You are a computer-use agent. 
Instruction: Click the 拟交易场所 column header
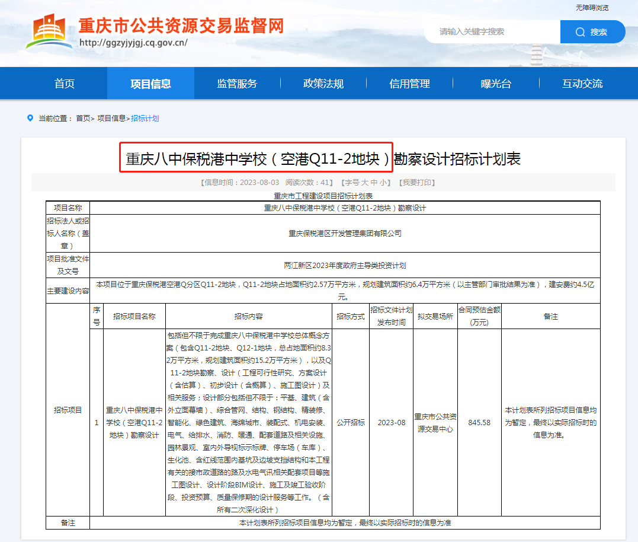point(435,317)
